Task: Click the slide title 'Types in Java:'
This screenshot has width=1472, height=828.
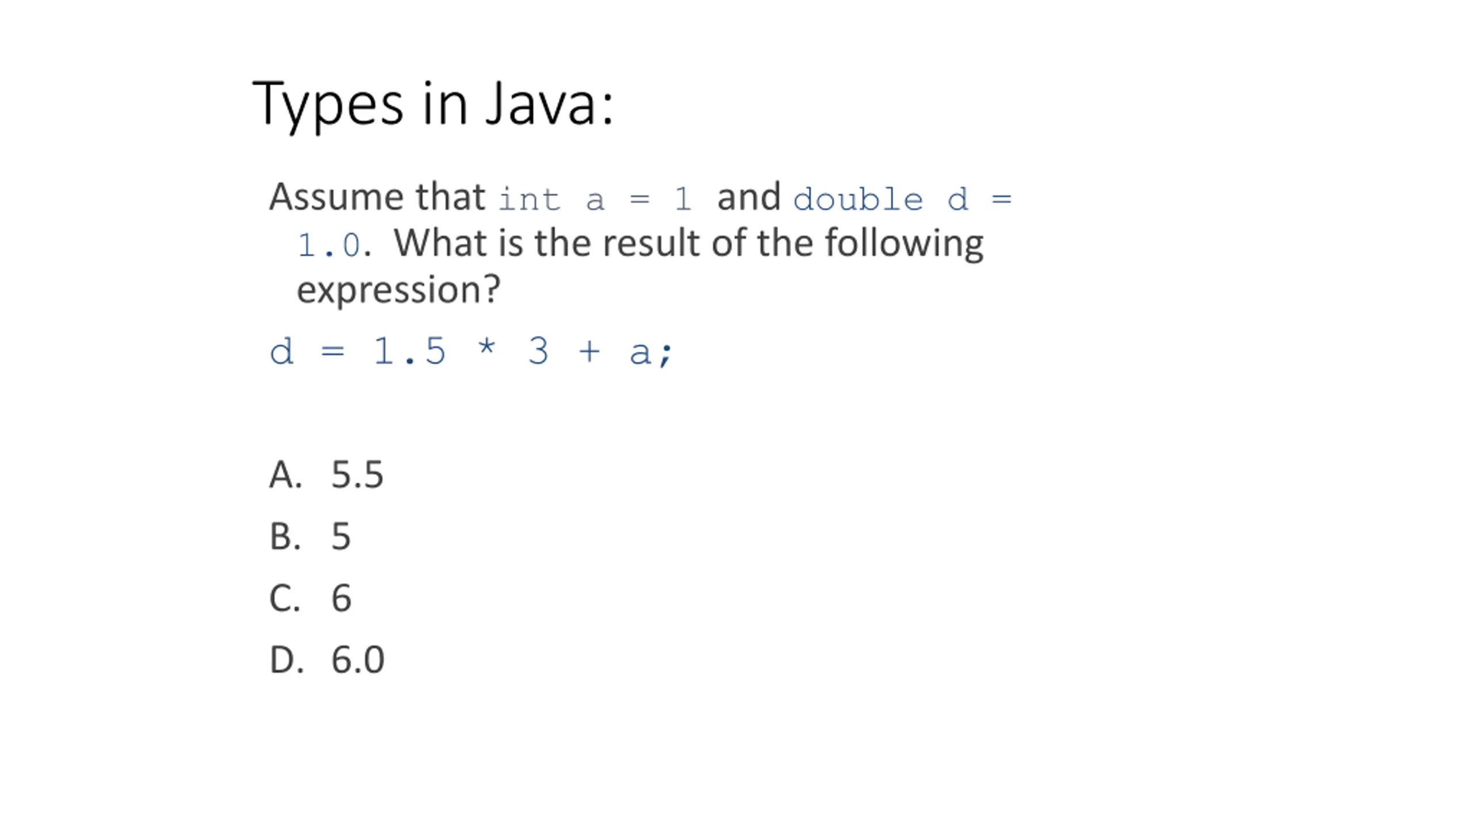Action: tap(433, 104)
